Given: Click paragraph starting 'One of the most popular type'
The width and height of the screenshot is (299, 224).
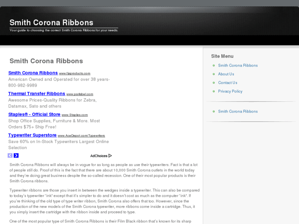Looking at the screenshot, I should tap(100, 222).
